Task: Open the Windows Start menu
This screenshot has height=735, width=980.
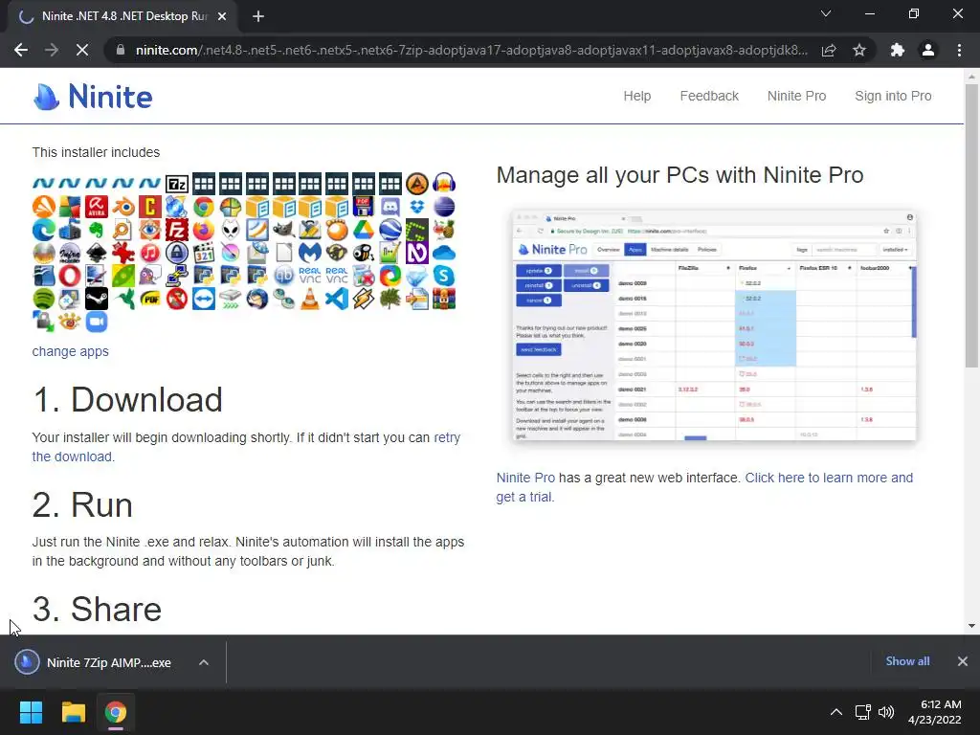Action: [x=31, y=712]
